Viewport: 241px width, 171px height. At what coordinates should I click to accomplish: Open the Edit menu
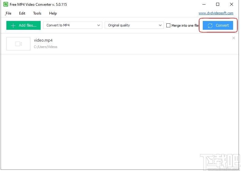point(22,13)
